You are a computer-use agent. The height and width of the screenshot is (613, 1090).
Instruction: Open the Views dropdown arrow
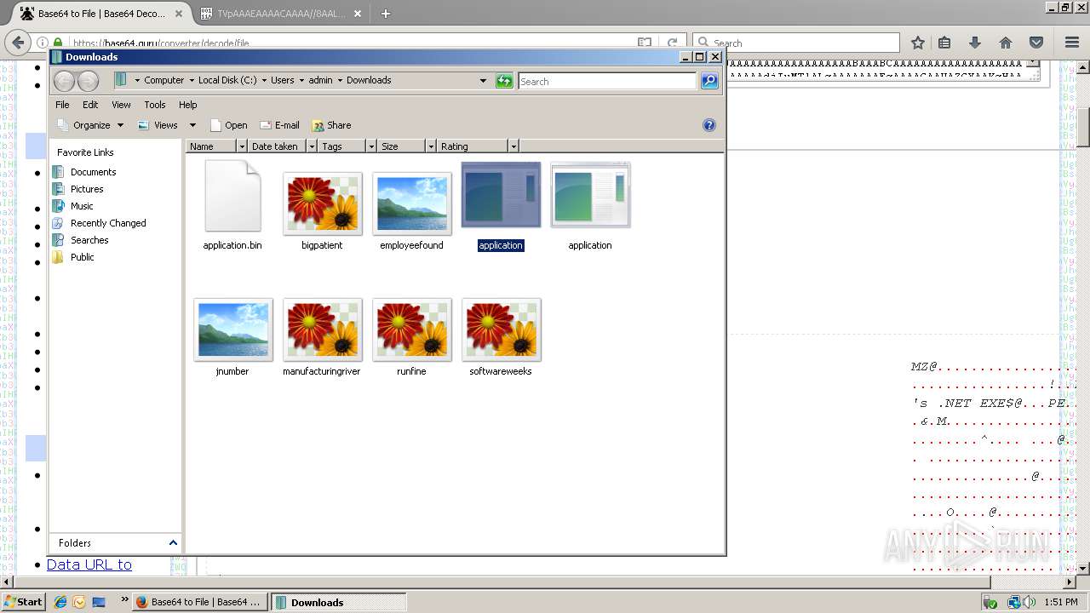tap(192, 125)
